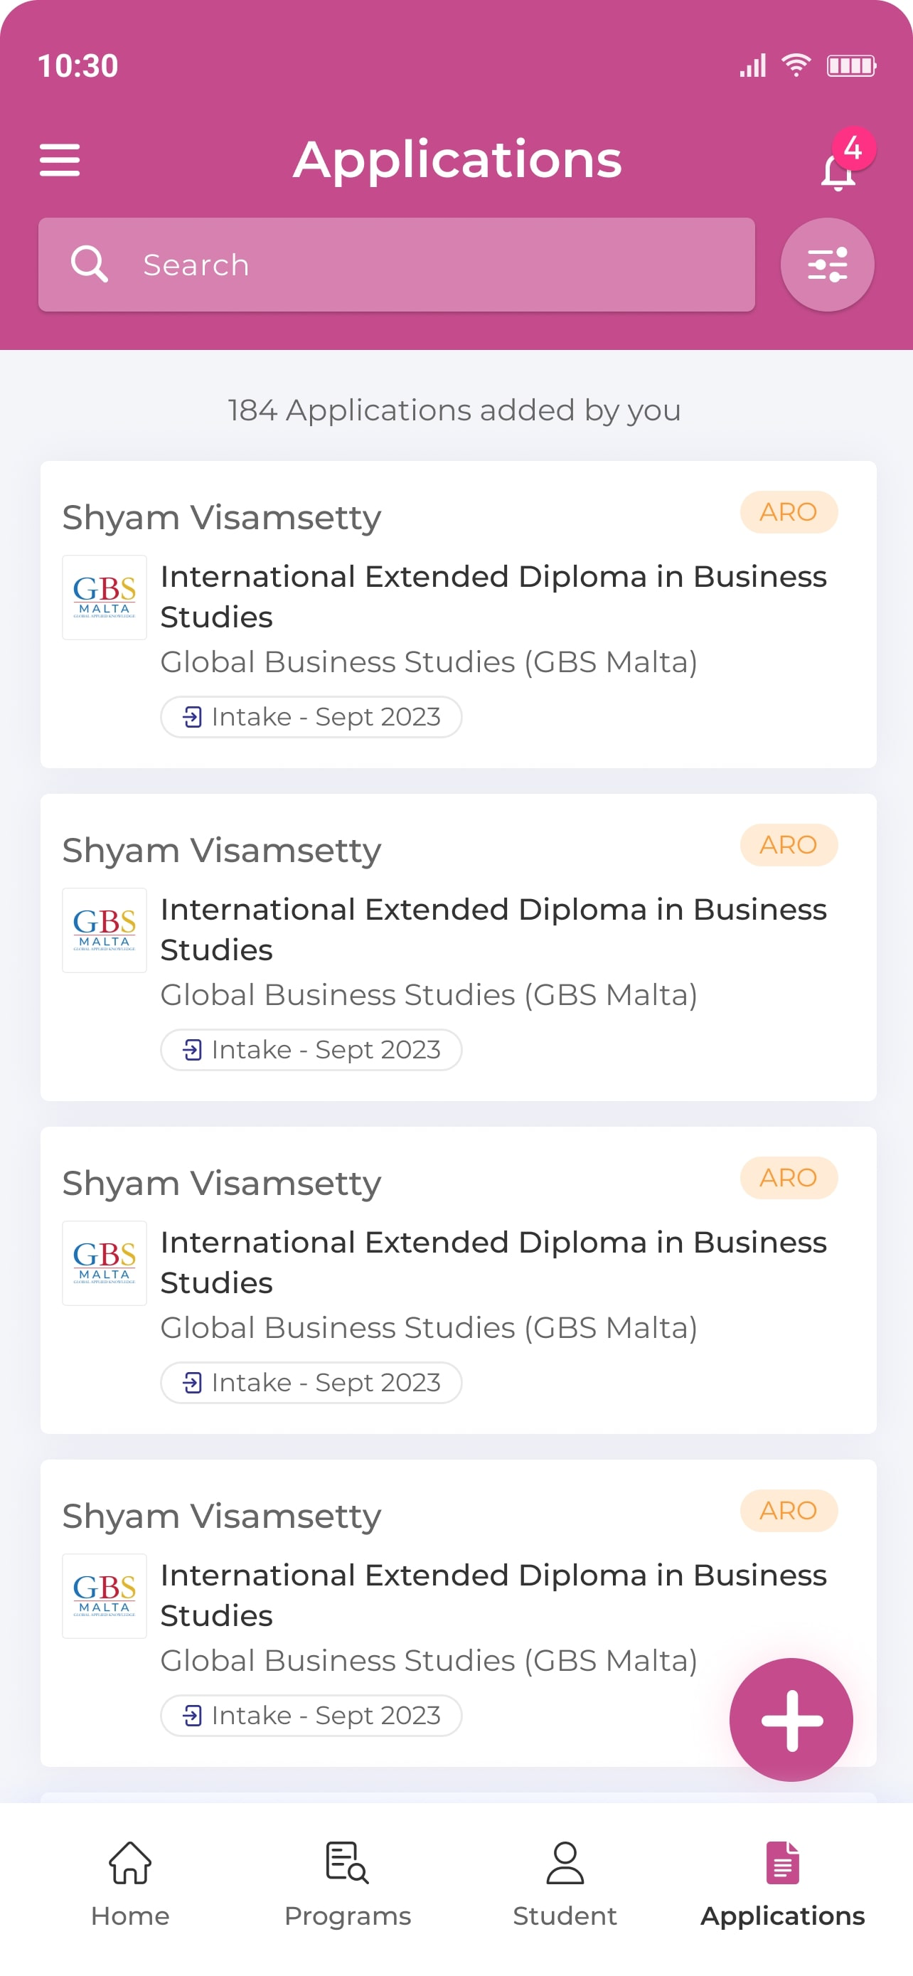The height and width of the screenshot is (1976, 913).
Task: Switch to the Programs tab
Action: (347, 1885)
